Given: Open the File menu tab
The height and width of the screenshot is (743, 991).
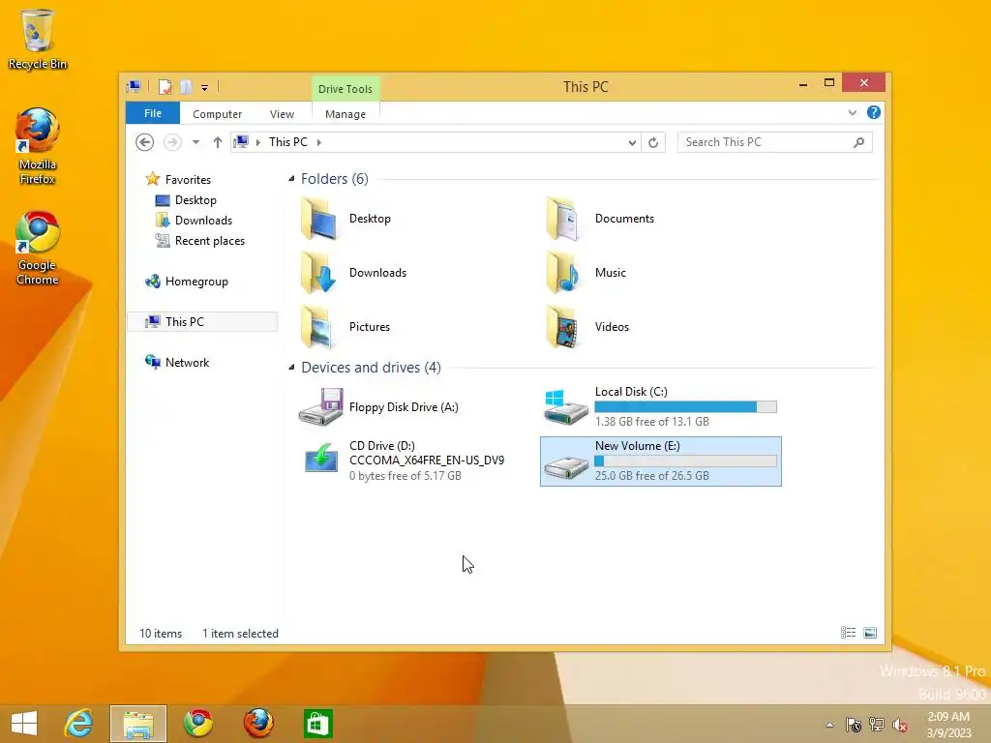Looking at the screenshot, I should pos(153,114).
